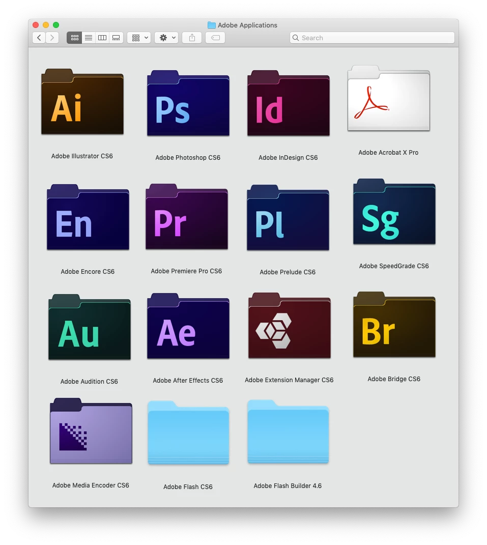Open the Adobe Acrobat X Pro folder icon
The height and width of the screenshot is (545, 487).
click(389, 98)
